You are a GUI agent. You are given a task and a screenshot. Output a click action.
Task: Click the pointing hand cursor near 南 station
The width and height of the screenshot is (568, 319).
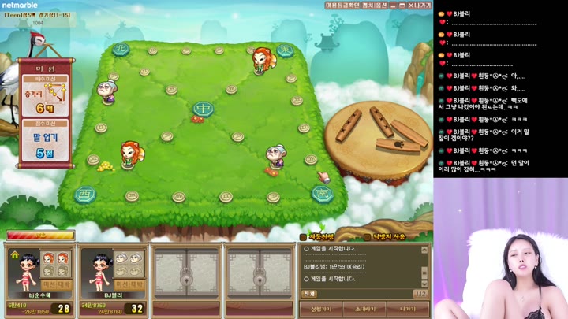coord(324,177)
